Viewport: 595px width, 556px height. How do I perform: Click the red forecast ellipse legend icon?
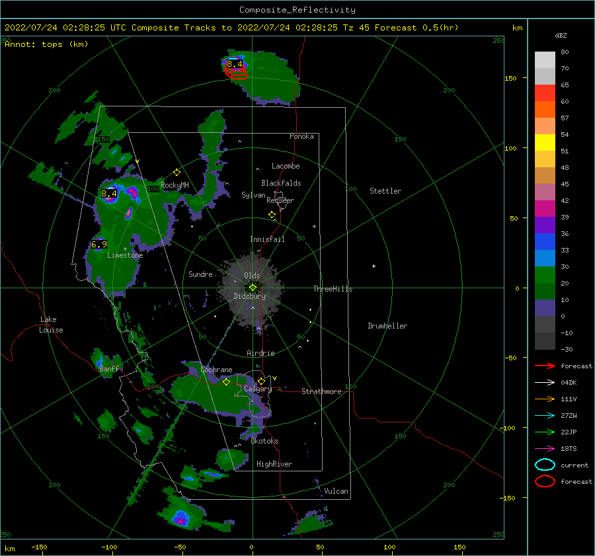545,481
